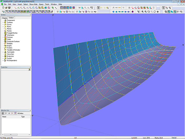
Task: Open the Query menu
Action: click(41, 4)
